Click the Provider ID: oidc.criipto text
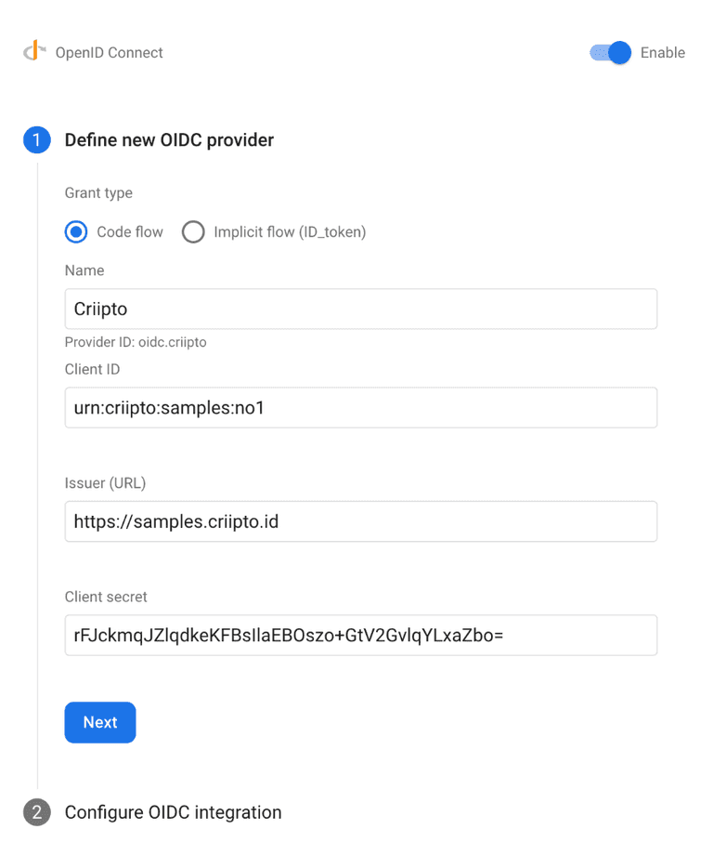This screenshot has height=855, width=713. [136, 342]
